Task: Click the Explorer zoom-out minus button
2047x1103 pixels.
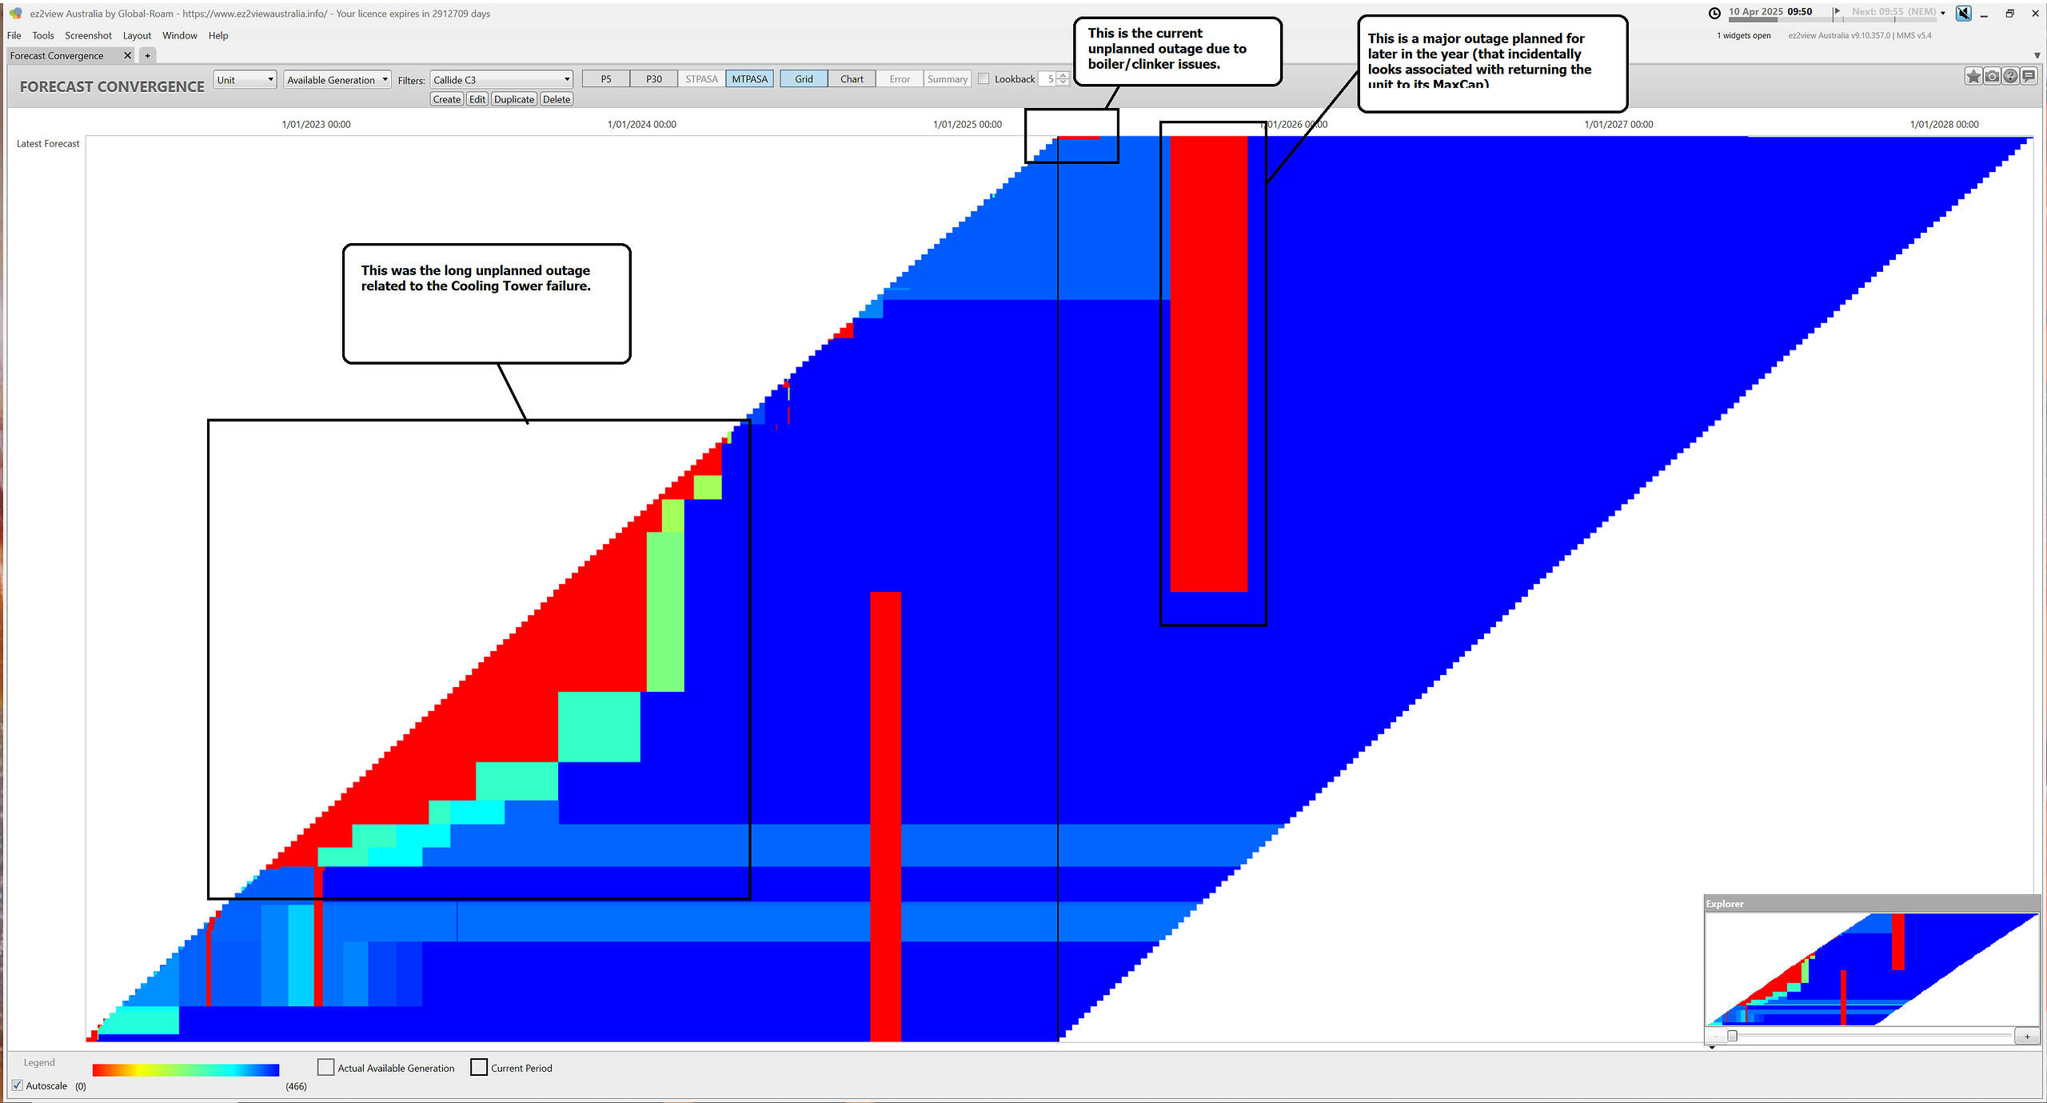Action: coord(1715,1037)
